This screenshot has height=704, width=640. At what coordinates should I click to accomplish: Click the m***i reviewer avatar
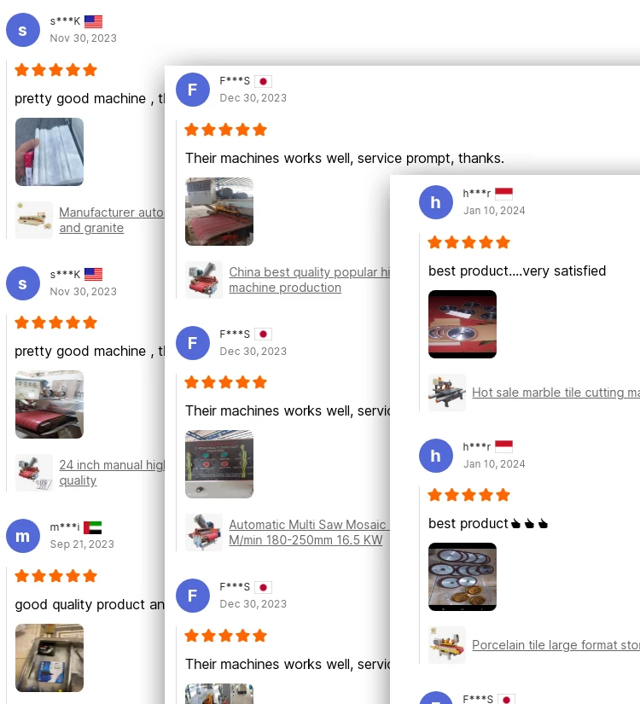coord(23,536)
